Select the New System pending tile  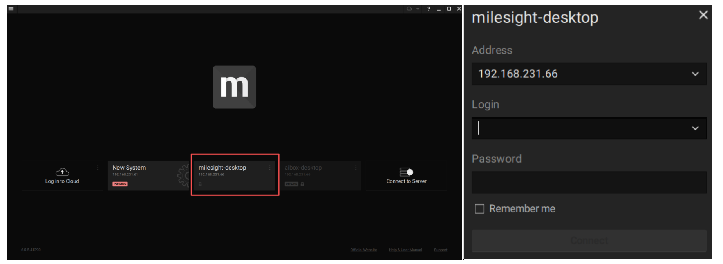[145, 175]
